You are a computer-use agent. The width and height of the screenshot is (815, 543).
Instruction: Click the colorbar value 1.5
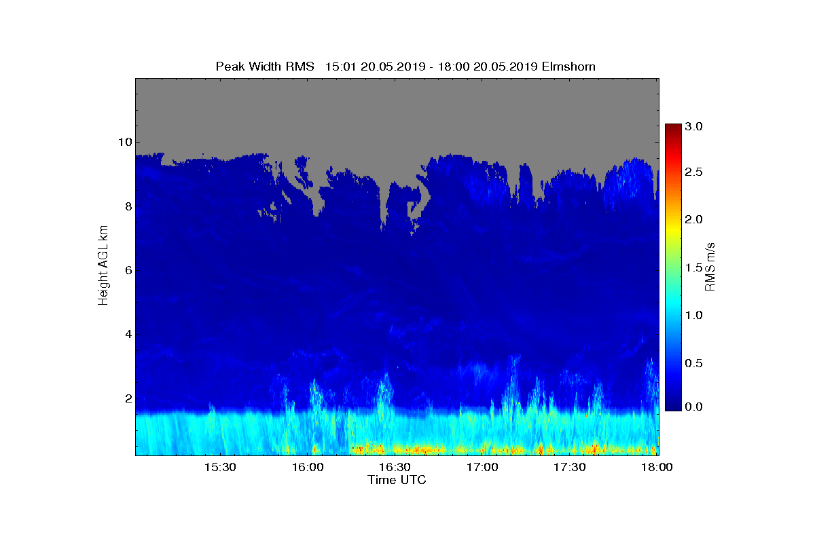click(x=694, y=267)
